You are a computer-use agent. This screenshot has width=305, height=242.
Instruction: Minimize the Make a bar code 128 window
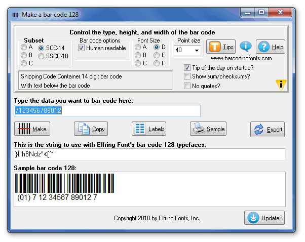(x=248, y=13)
